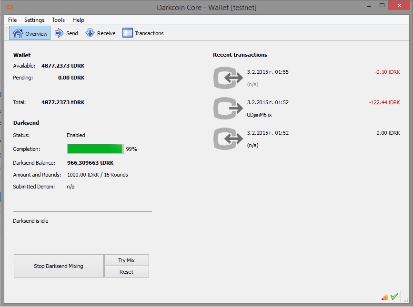Click 1000.00 tDRK / 16 Rounds text
The image size is (413, 307).
pos(98,175)
